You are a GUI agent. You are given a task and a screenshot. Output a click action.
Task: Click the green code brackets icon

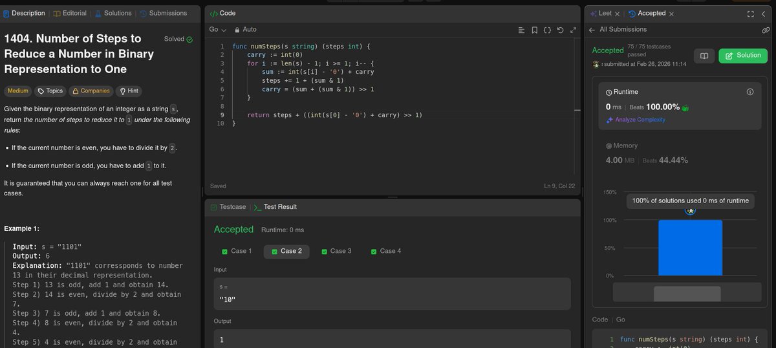(213, 13)
